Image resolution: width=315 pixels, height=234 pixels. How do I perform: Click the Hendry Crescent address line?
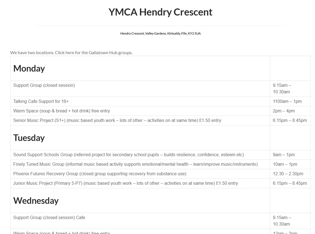[x=160, y=33]
